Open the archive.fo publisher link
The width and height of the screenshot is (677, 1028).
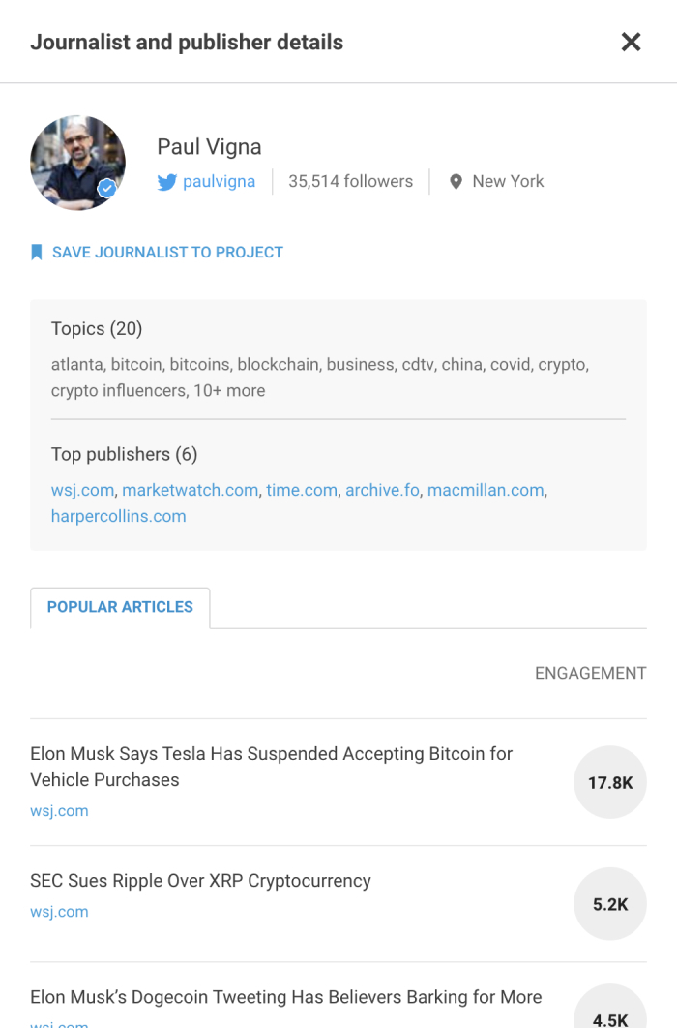(x=382, y=490)
